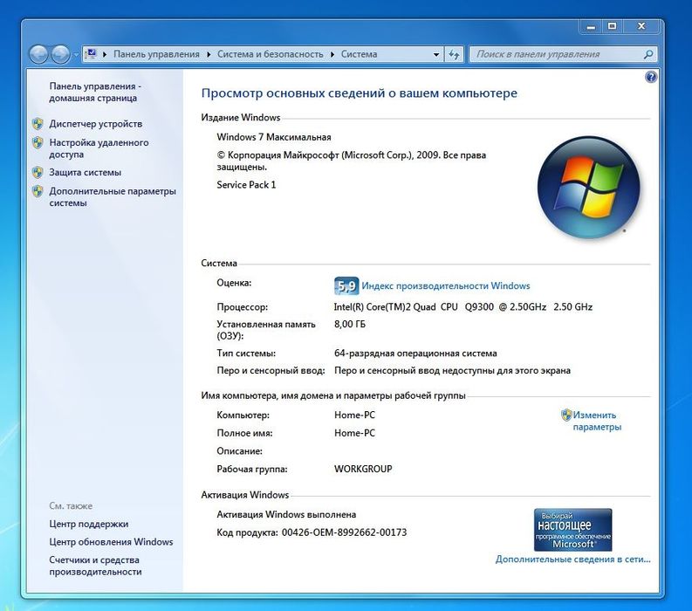Click shield icon beside 'Изменить параметры'
Screen dimensions: 692x611
[566, 415]
